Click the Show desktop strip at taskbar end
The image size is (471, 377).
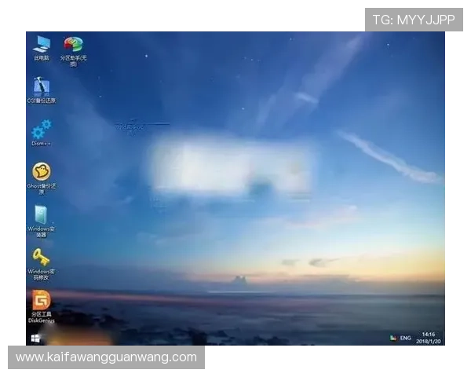[444, 338]
